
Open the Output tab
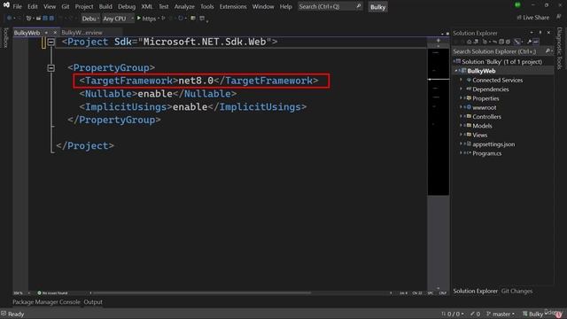(x=93, y=302)
